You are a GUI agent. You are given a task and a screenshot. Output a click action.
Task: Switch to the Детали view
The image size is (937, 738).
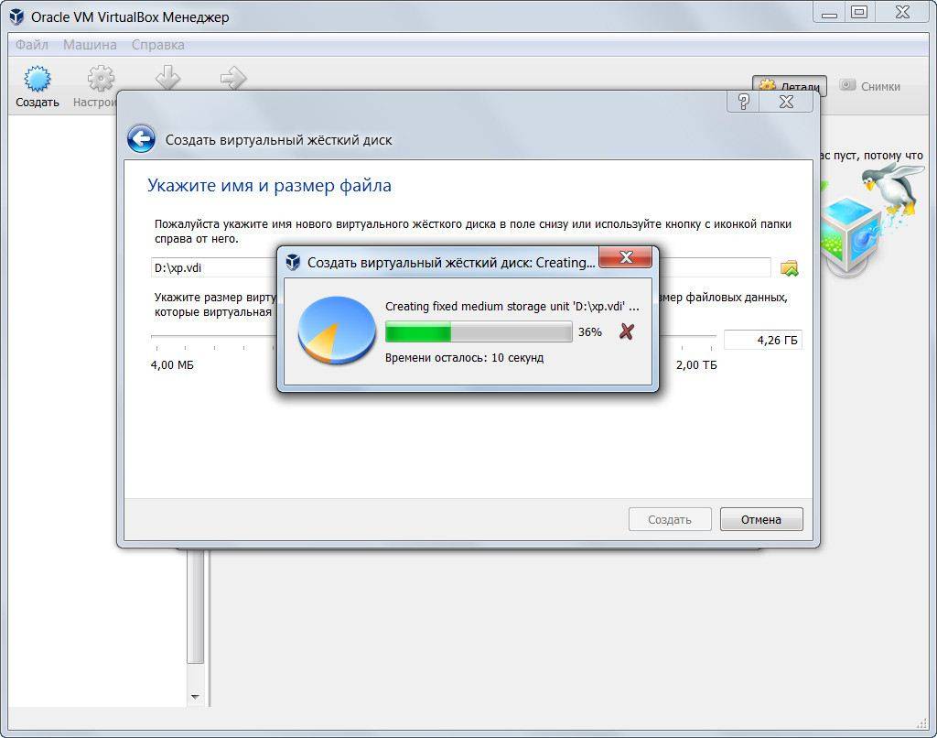tap(790, 86)
